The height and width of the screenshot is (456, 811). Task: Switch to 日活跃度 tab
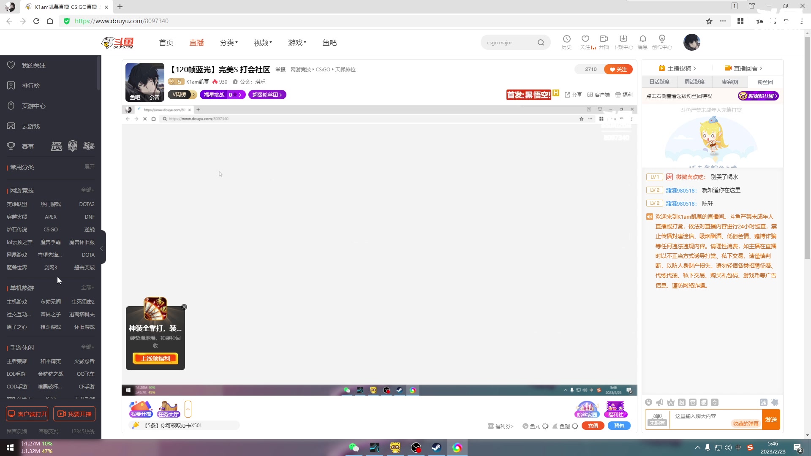coord(659,82)
